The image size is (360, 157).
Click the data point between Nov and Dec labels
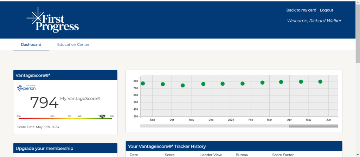pos(203,84)
